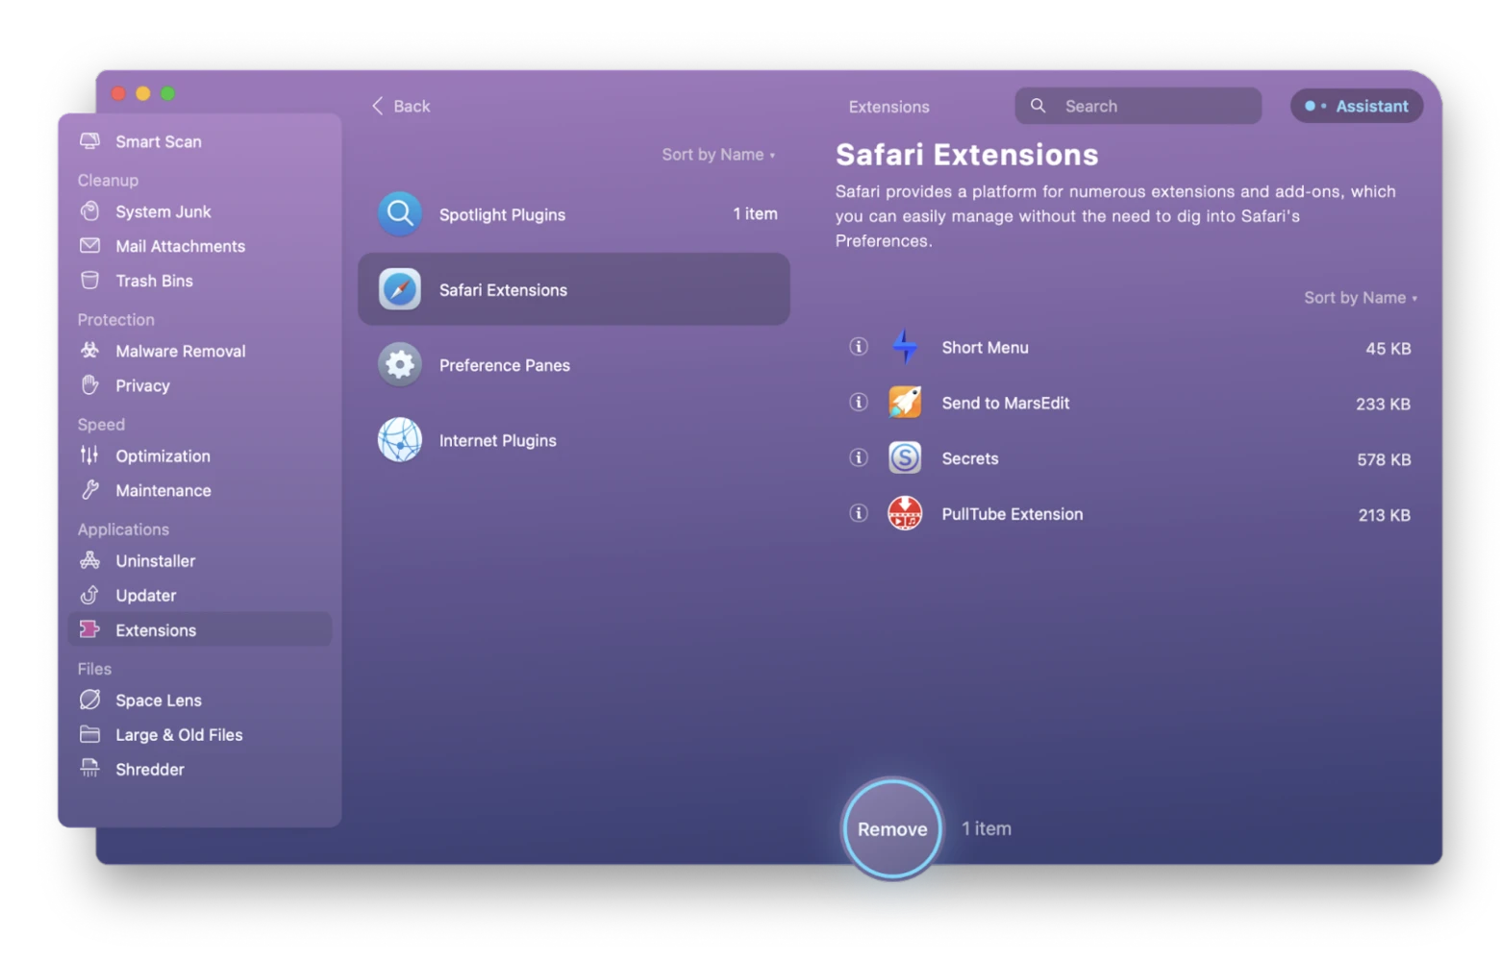Open Updater label in sidebar
Image resolution: width=1500 pixels, height=959 pixels.
point(145,595)
